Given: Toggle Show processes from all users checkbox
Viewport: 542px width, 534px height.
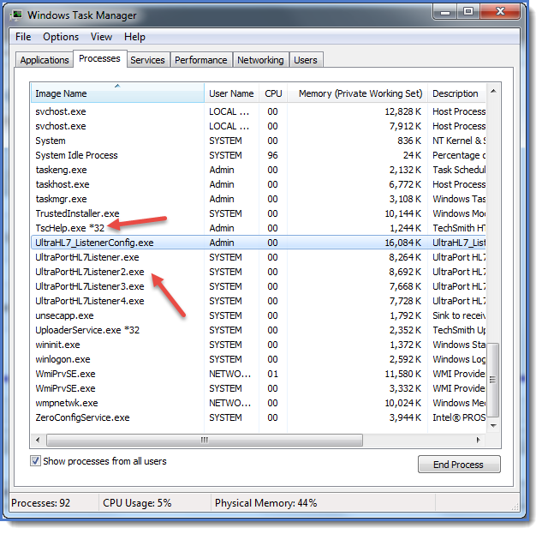Looking at the screenshot, I should [x=36, y=461].
